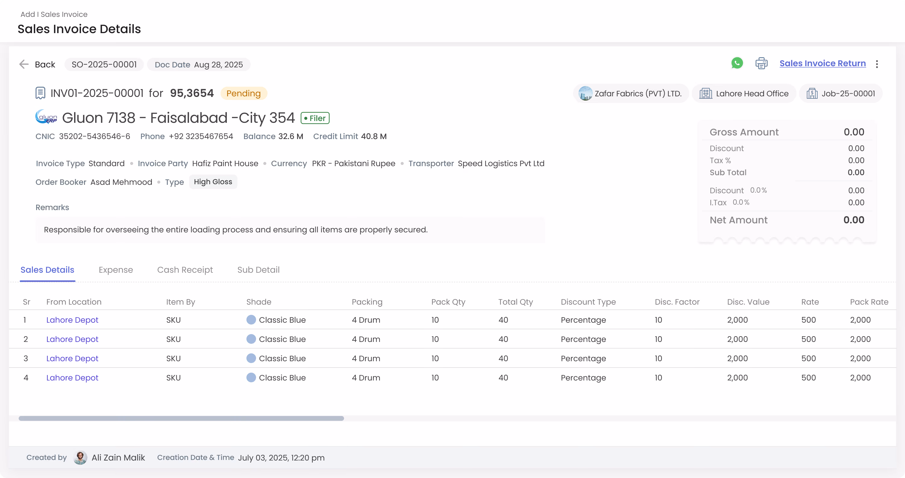Viewport: 905px width, 478px height.
Task: Click Asad Mehmood order booker name
Action: (x=121, y=182)
